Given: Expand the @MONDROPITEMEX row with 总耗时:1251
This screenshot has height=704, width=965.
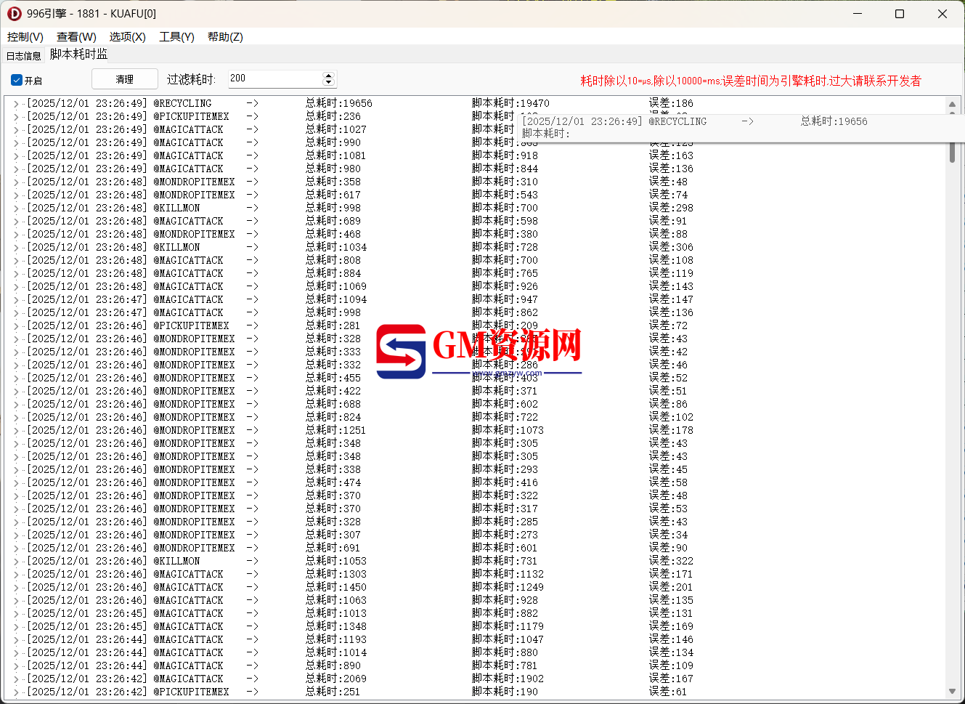Looking at the screenshot, I should click(16, 431).
